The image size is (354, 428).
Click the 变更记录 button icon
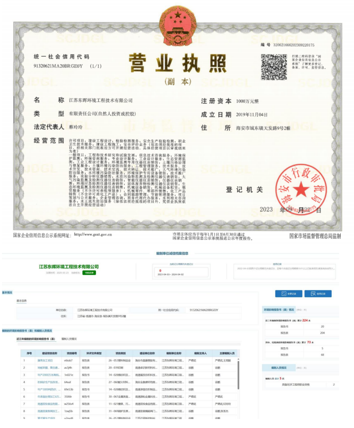coord(284,294)
